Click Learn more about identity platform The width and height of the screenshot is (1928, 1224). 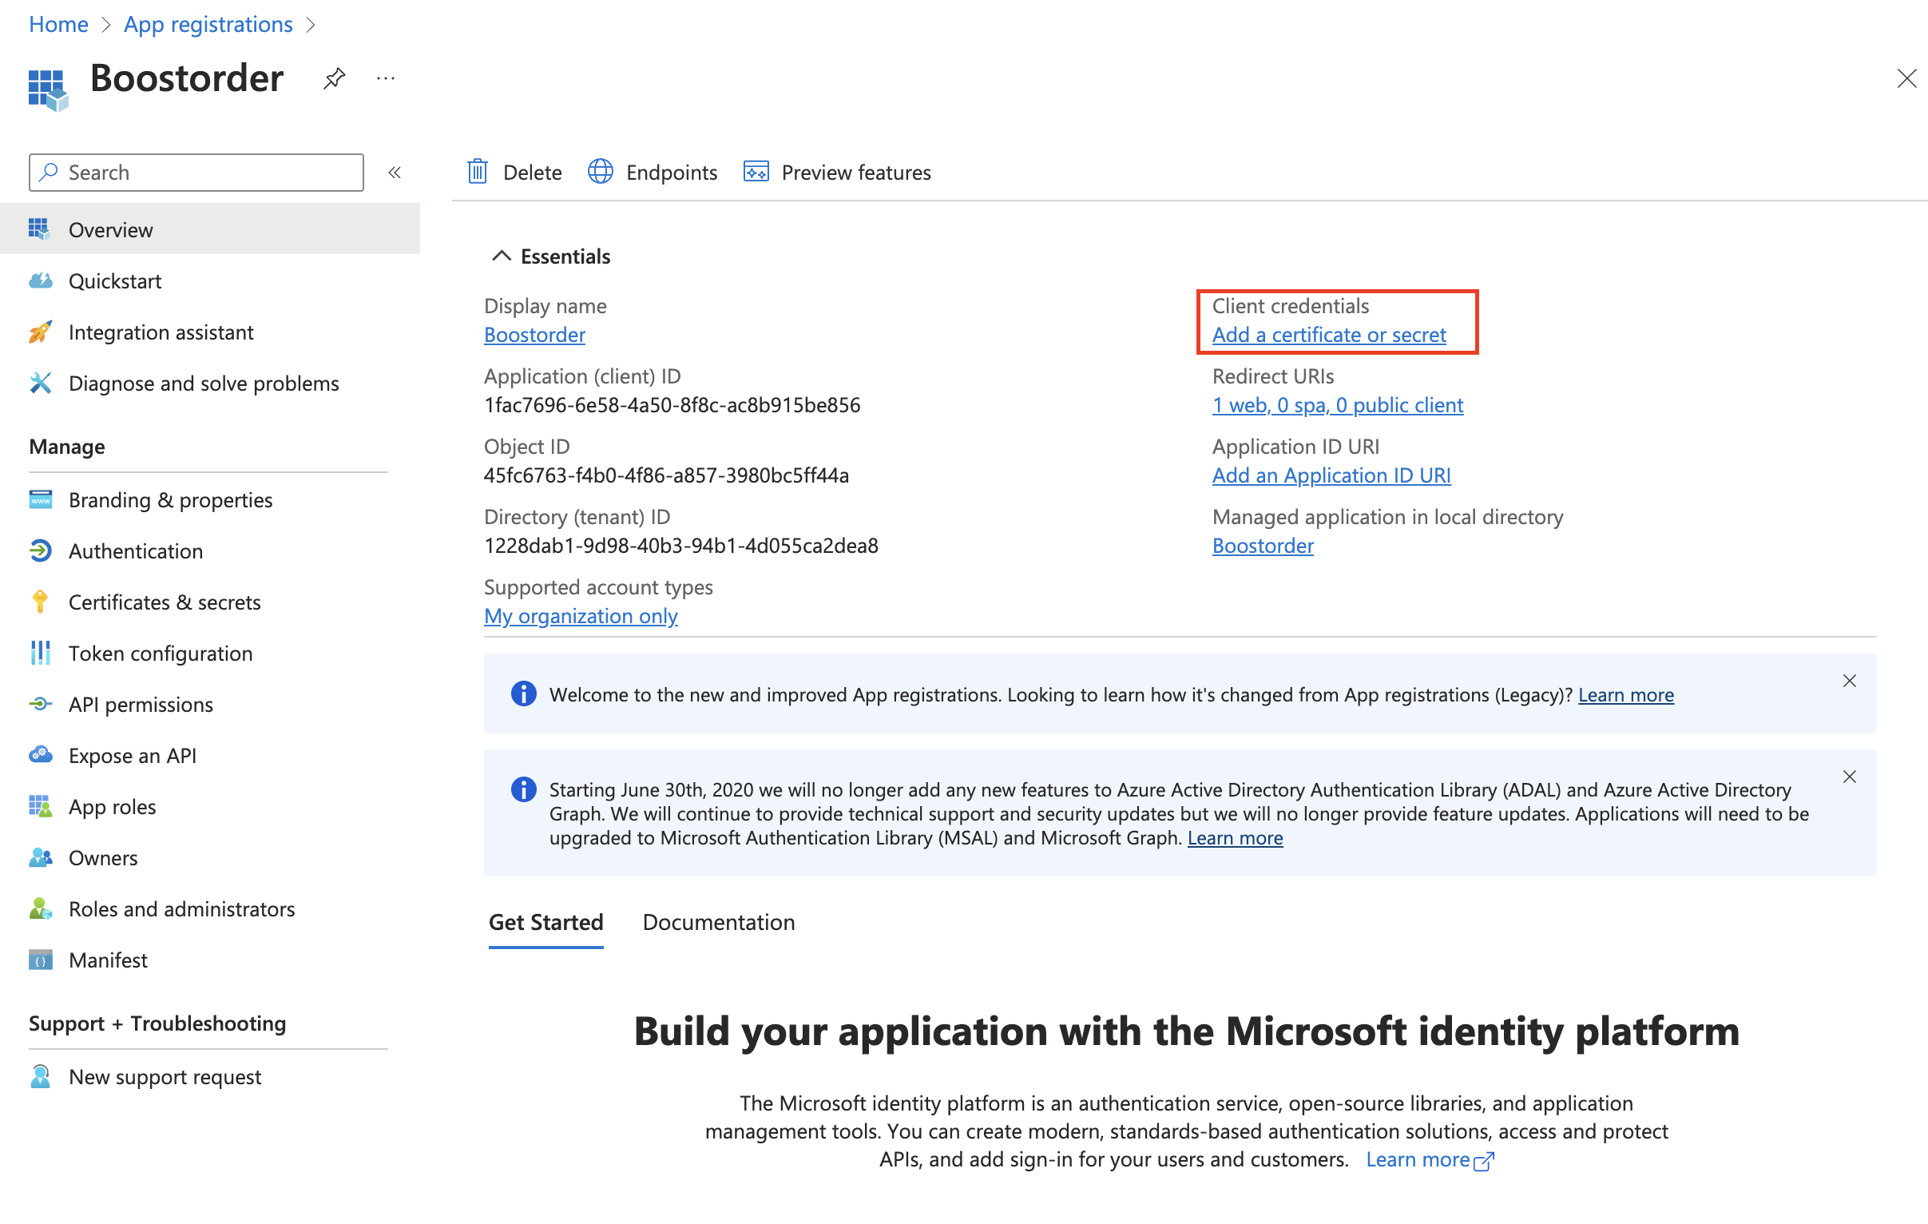click(x=1418, y=1159)
